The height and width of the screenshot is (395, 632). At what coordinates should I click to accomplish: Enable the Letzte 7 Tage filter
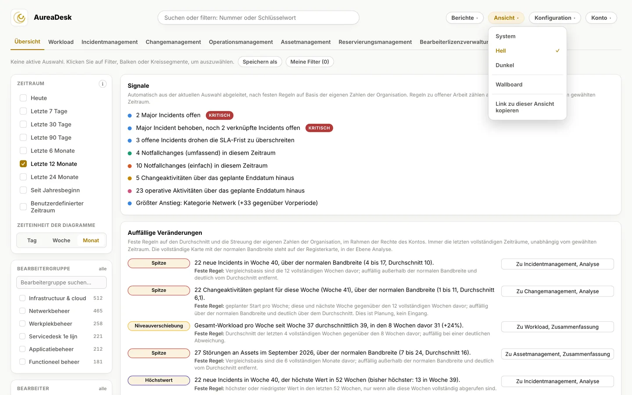click(x=23, y=111)
